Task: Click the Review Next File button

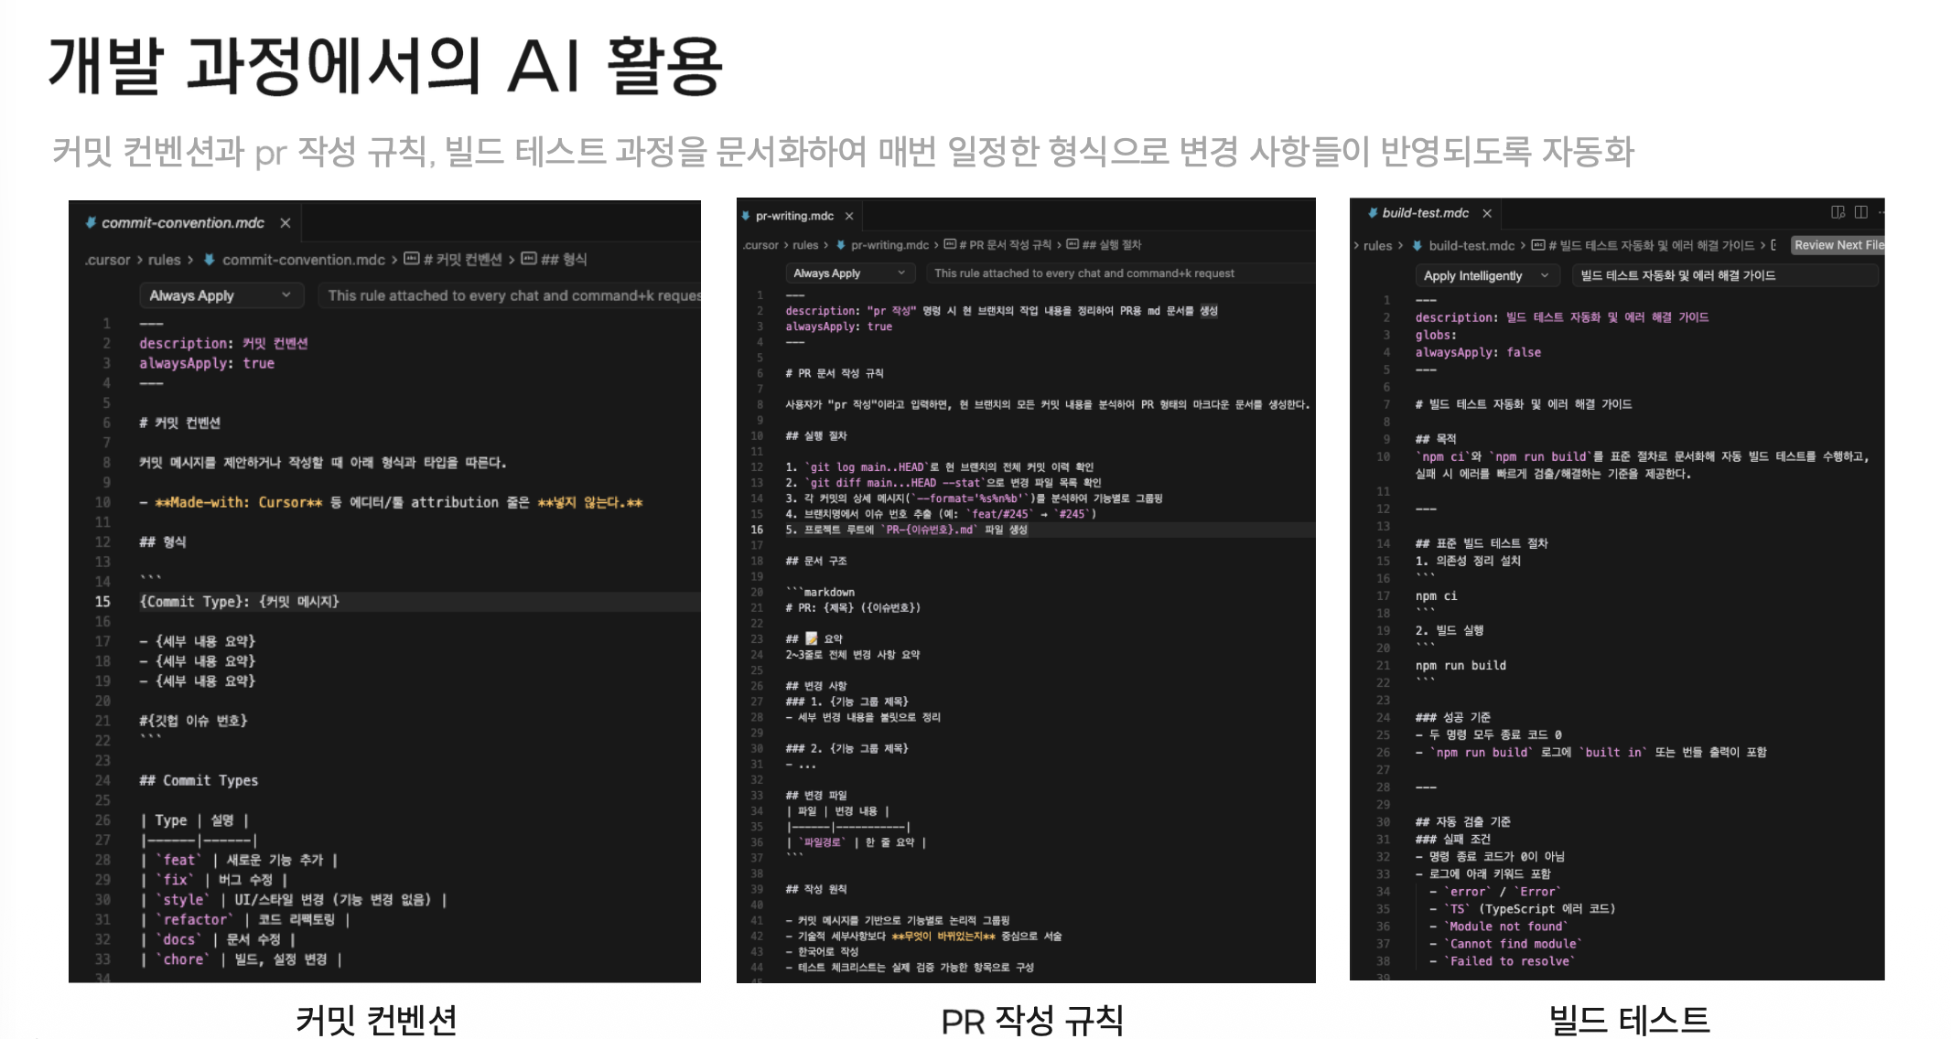Action: (x=1838, y=245)
